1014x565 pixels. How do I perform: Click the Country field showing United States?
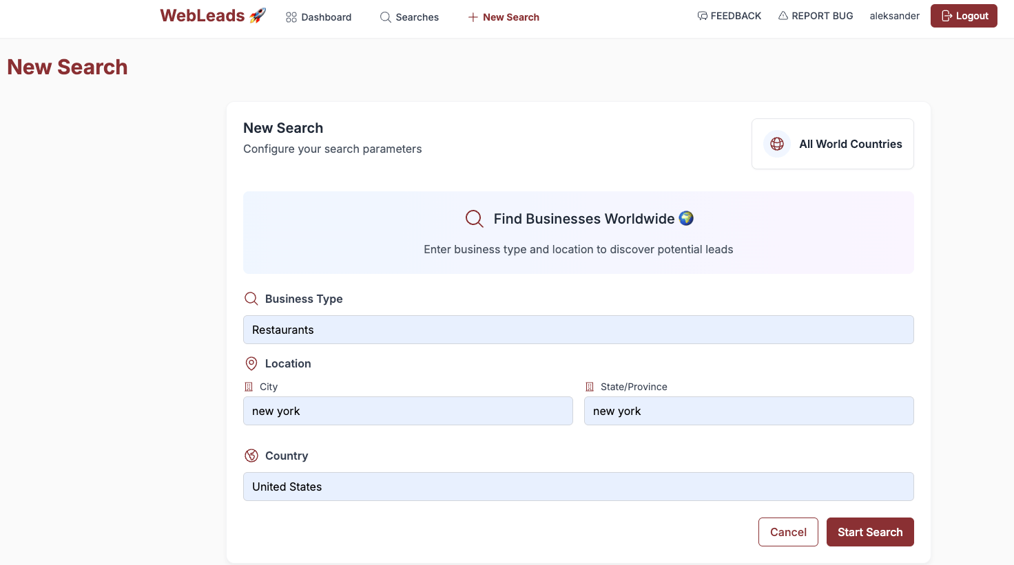(578, 487)
